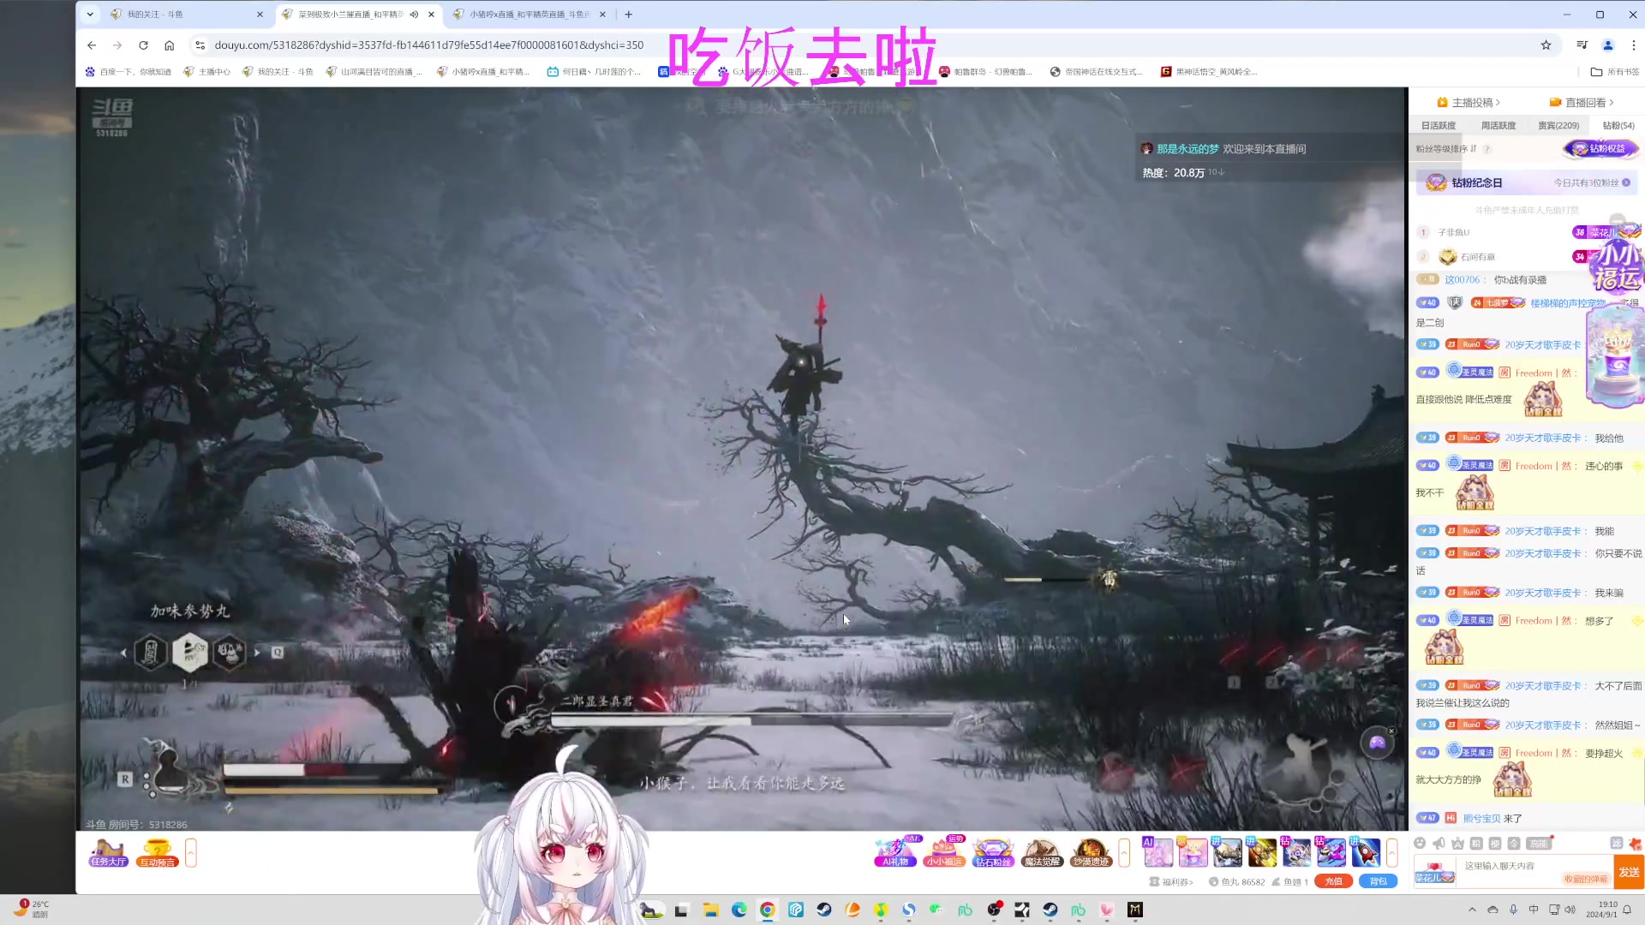This screenshot has width=1645, height=925.
Task: Click the browser back arrow
Action: point(92,45)
